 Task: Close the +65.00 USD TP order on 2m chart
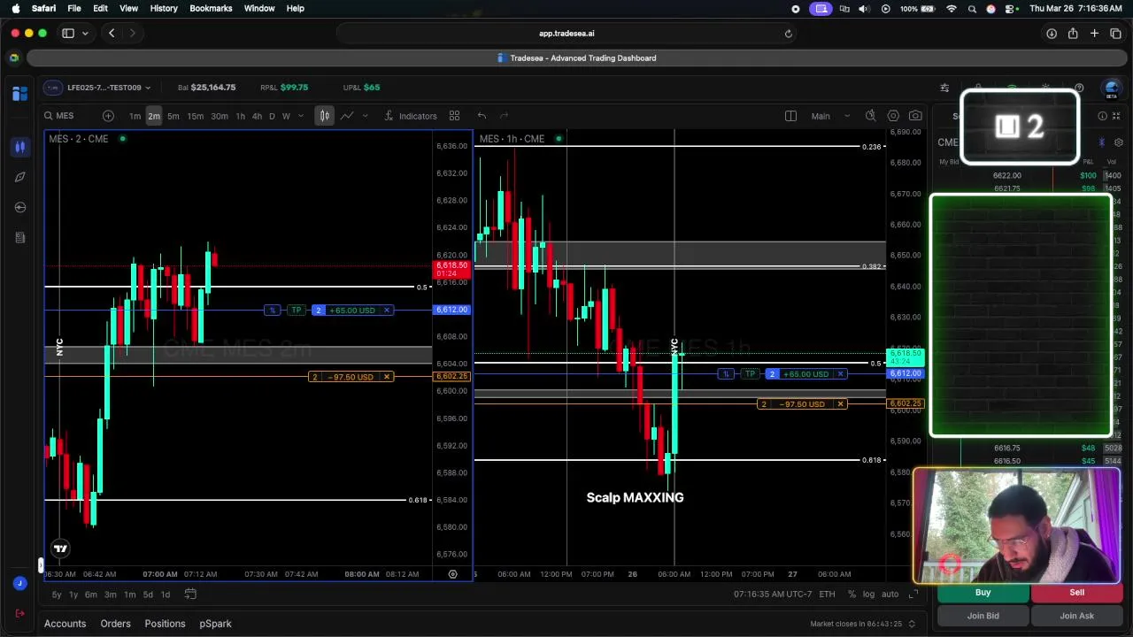(387, 311)
